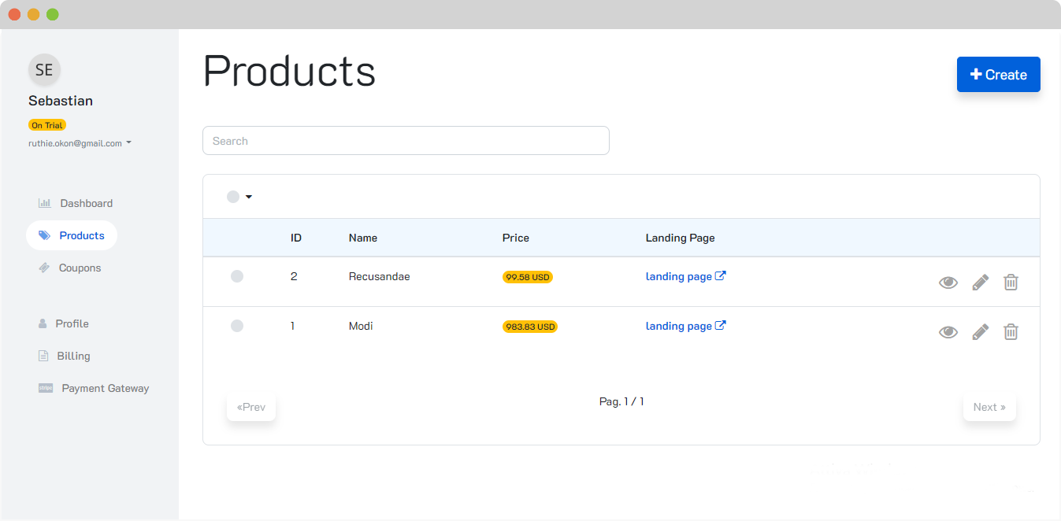
Task: Select the Recusandae row checkbox
Action: 237,276
